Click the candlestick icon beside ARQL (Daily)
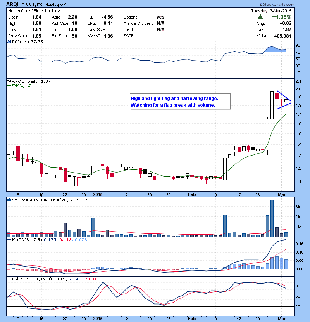This screenshot has height=322, width=310. (x=9, y=81)
